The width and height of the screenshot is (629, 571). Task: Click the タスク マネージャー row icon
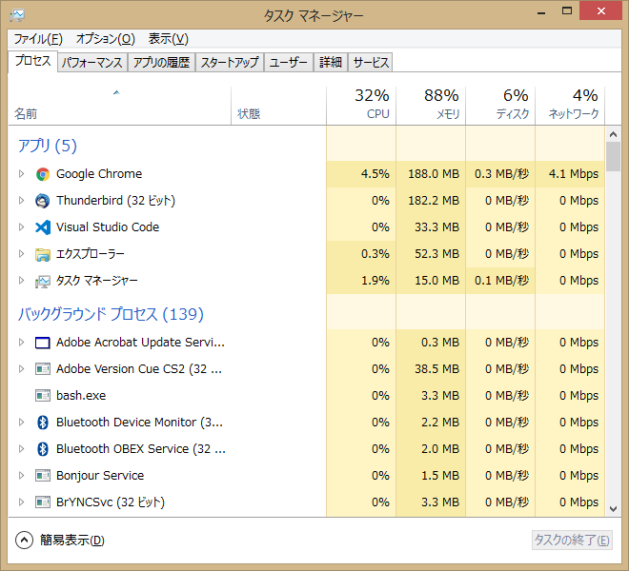click(43, 281)
